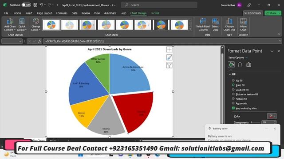This screenshot has height=159, width=284.
Task: Switch to Home tab
Action: pyautogui.click(x=17, y=13)
